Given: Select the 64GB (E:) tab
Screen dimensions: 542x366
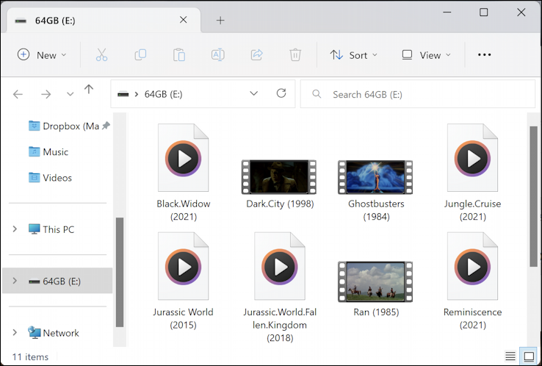Looking at the screenshot, I should (x=104, y=21).
